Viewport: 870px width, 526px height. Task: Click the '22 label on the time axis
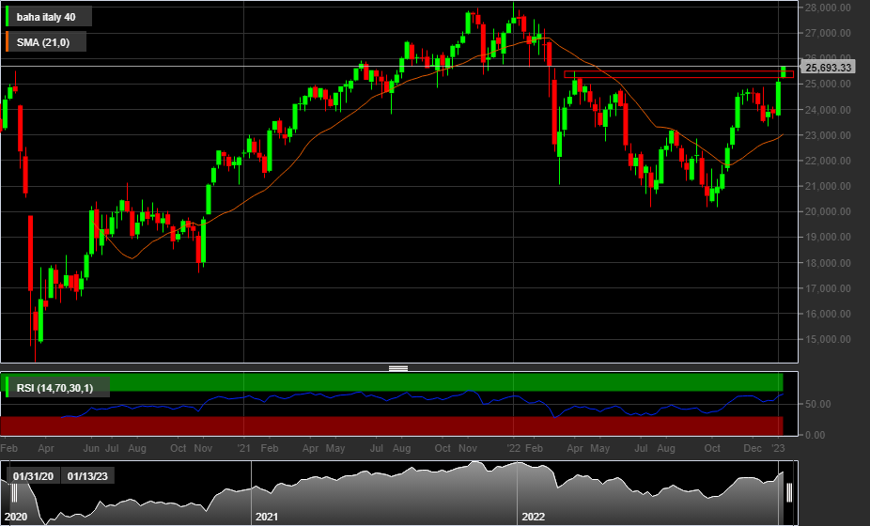[513, 448]
